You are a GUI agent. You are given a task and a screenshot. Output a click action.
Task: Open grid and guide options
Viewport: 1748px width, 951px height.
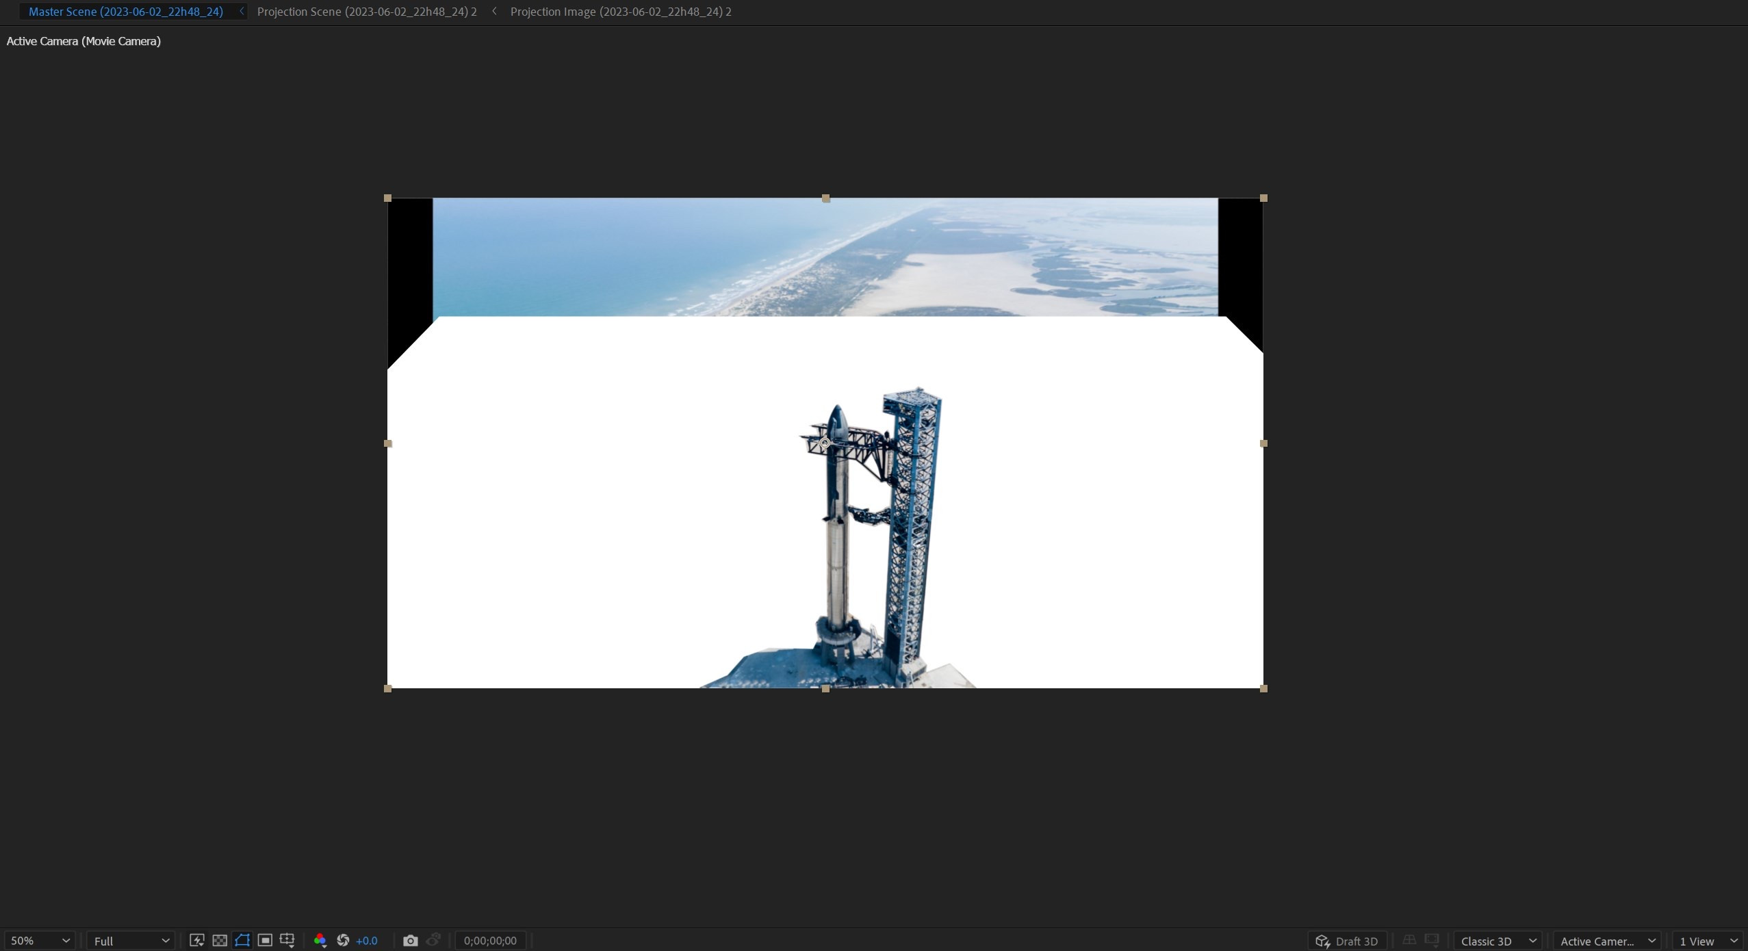[x=287, y=940]
